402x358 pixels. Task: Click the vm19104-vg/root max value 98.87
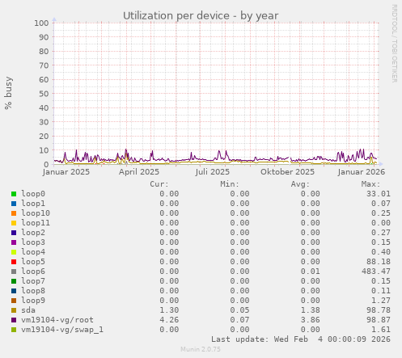(x=379, y=320)
